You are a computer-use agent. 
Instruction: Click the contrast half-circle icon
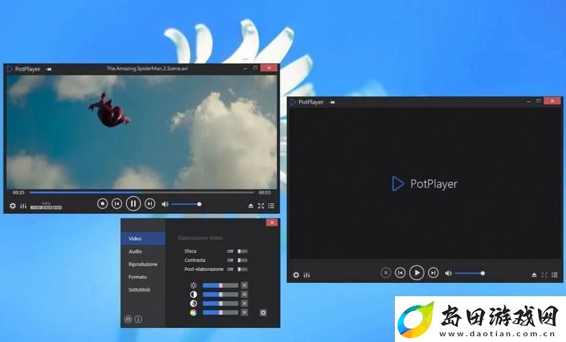pyautogui.click(x=194, y=294)
